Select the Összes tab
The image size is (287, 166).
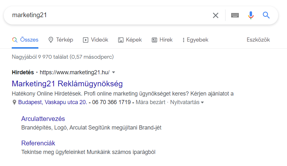pyautogui.click(x=25, y=40)
